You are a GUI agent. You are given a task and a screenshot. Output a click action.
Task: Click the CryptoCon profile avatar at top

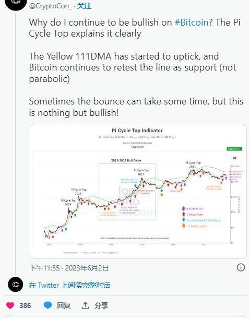16,3
